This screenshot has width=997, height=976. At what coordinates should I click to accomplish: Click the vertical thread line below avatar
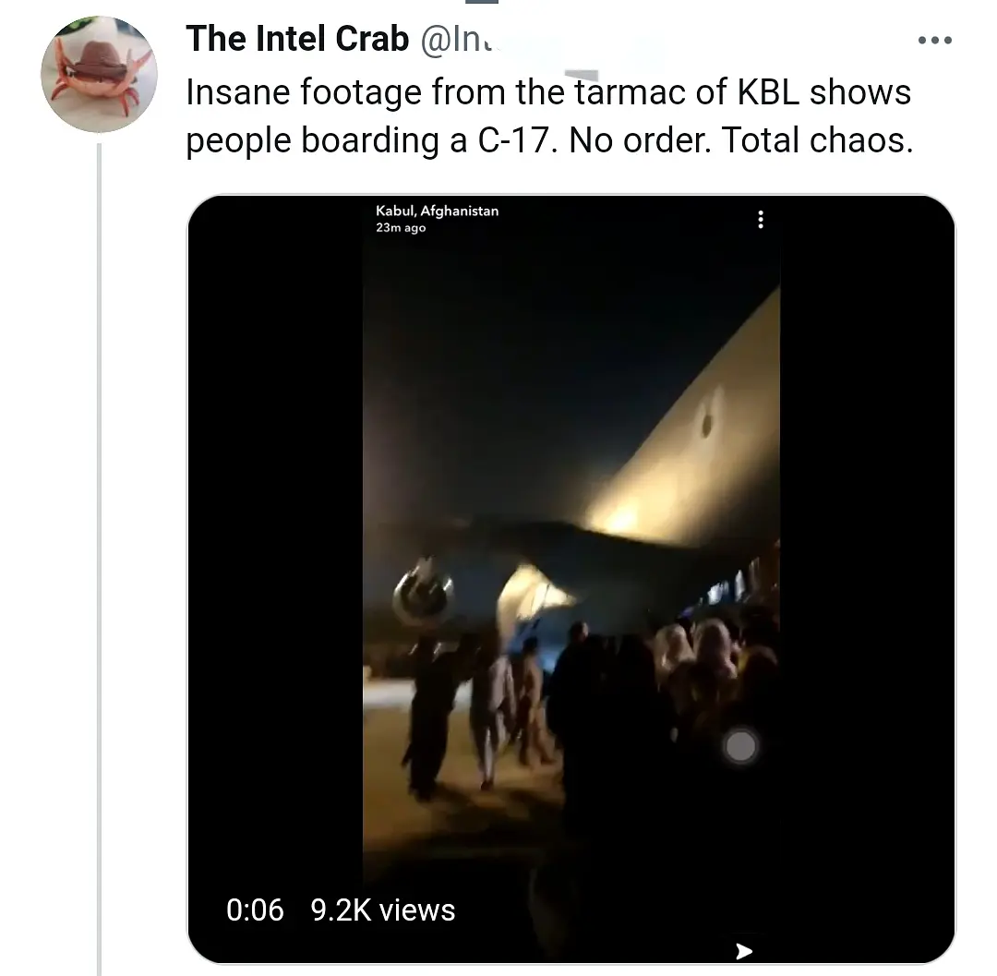coord(99,554)
